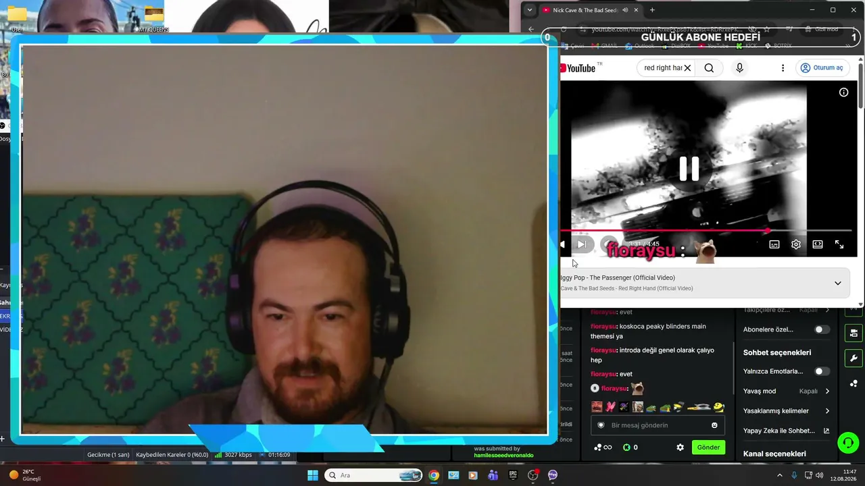Open the emoji picker in chat box

click(714, 425)
